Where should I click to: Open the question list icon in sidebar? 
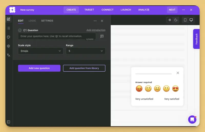pyautogui.click(x=8, y=28)
